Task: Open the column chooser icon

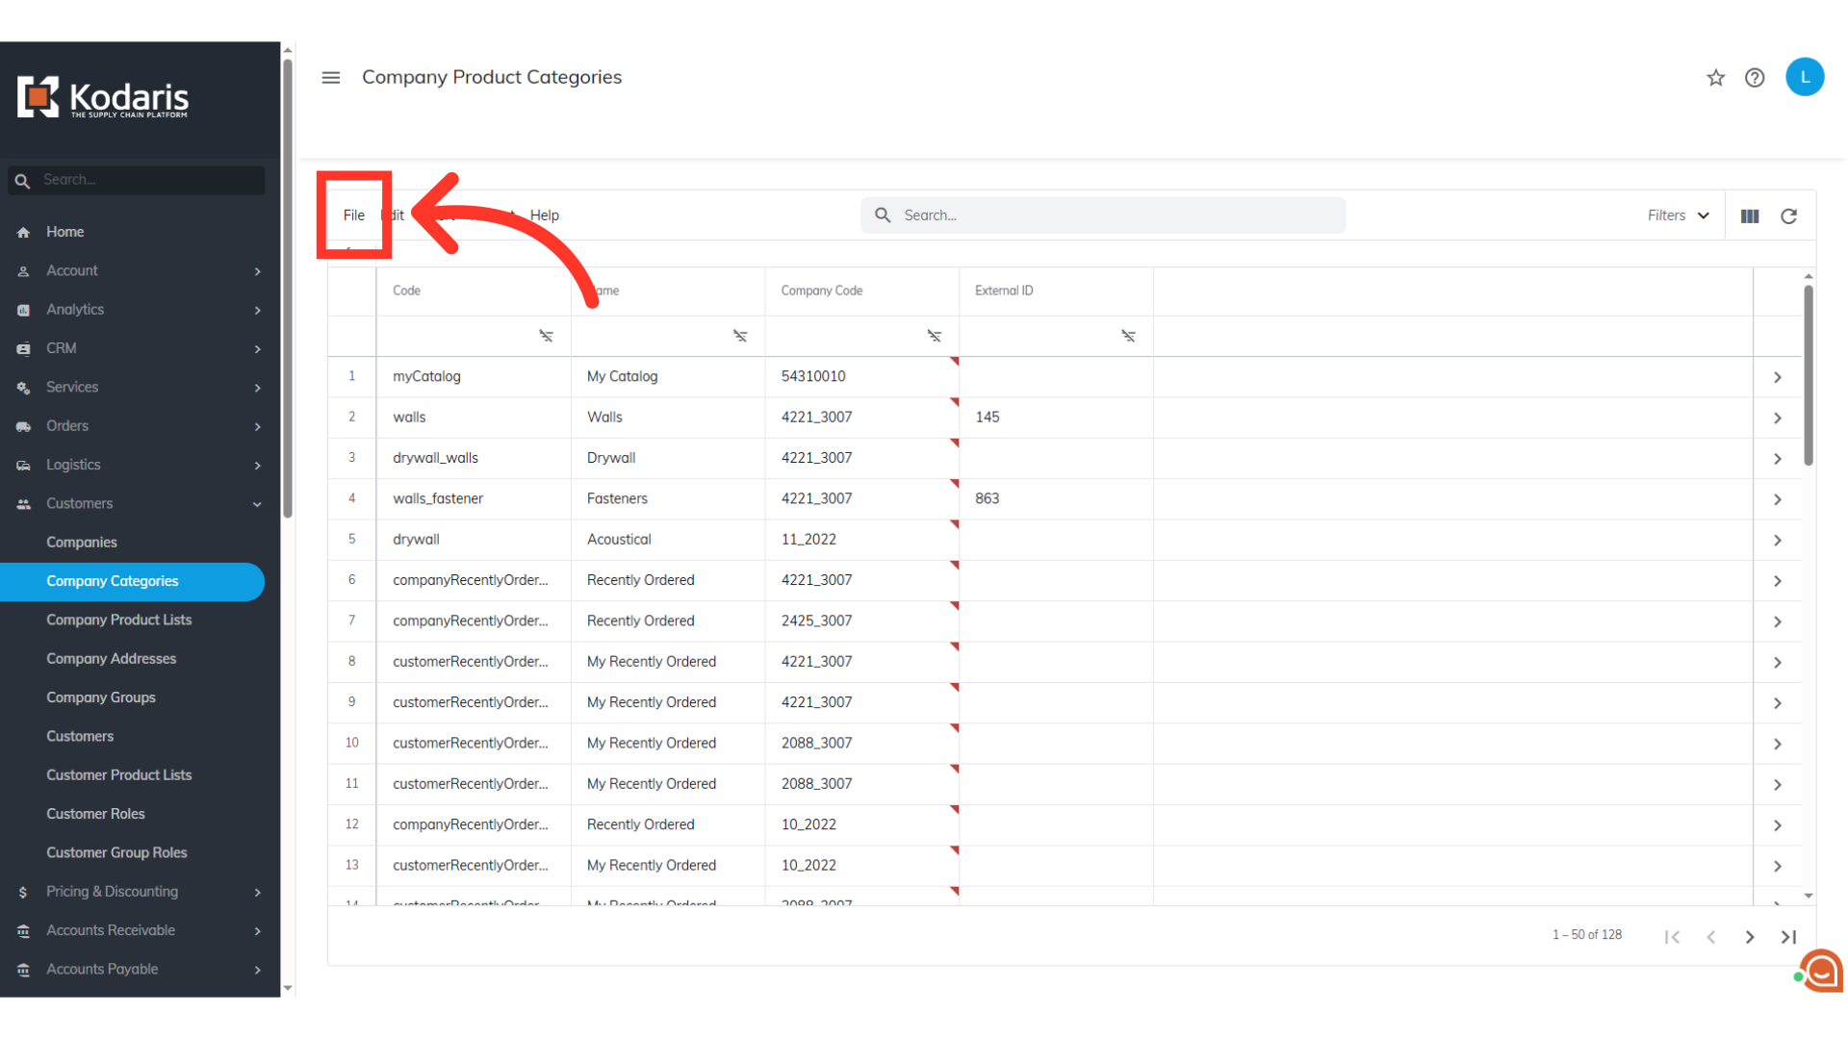Action: click(x=1750, y=216)
